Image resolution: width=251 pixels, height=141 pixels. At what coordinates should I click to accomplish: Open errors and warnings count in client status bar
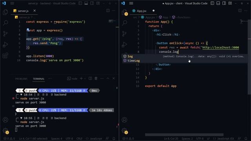[x=128, y=139]
